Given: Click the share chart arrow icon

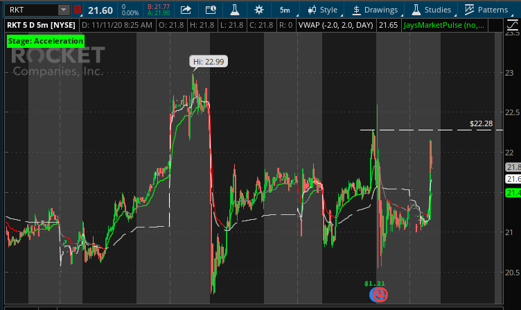Looking at the screenshot, I should pyautogui.click(x=186, y=10).
